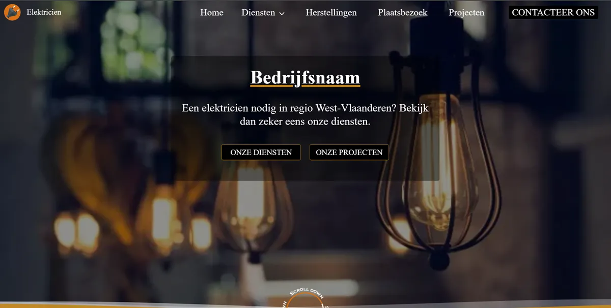This screenshot has width=611, height=308.
Task: Select Diensten in the navigation bar
Action: (x=258, y=13)
